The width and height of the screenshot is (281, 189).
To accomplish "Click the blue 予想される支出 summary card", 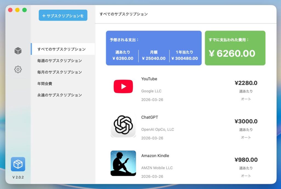I will click(x=154, y=48).
